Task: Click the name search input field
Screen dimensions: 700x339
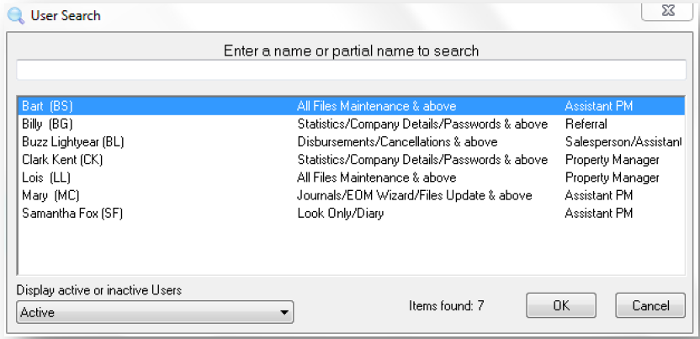Action: [x=351, y=70]
